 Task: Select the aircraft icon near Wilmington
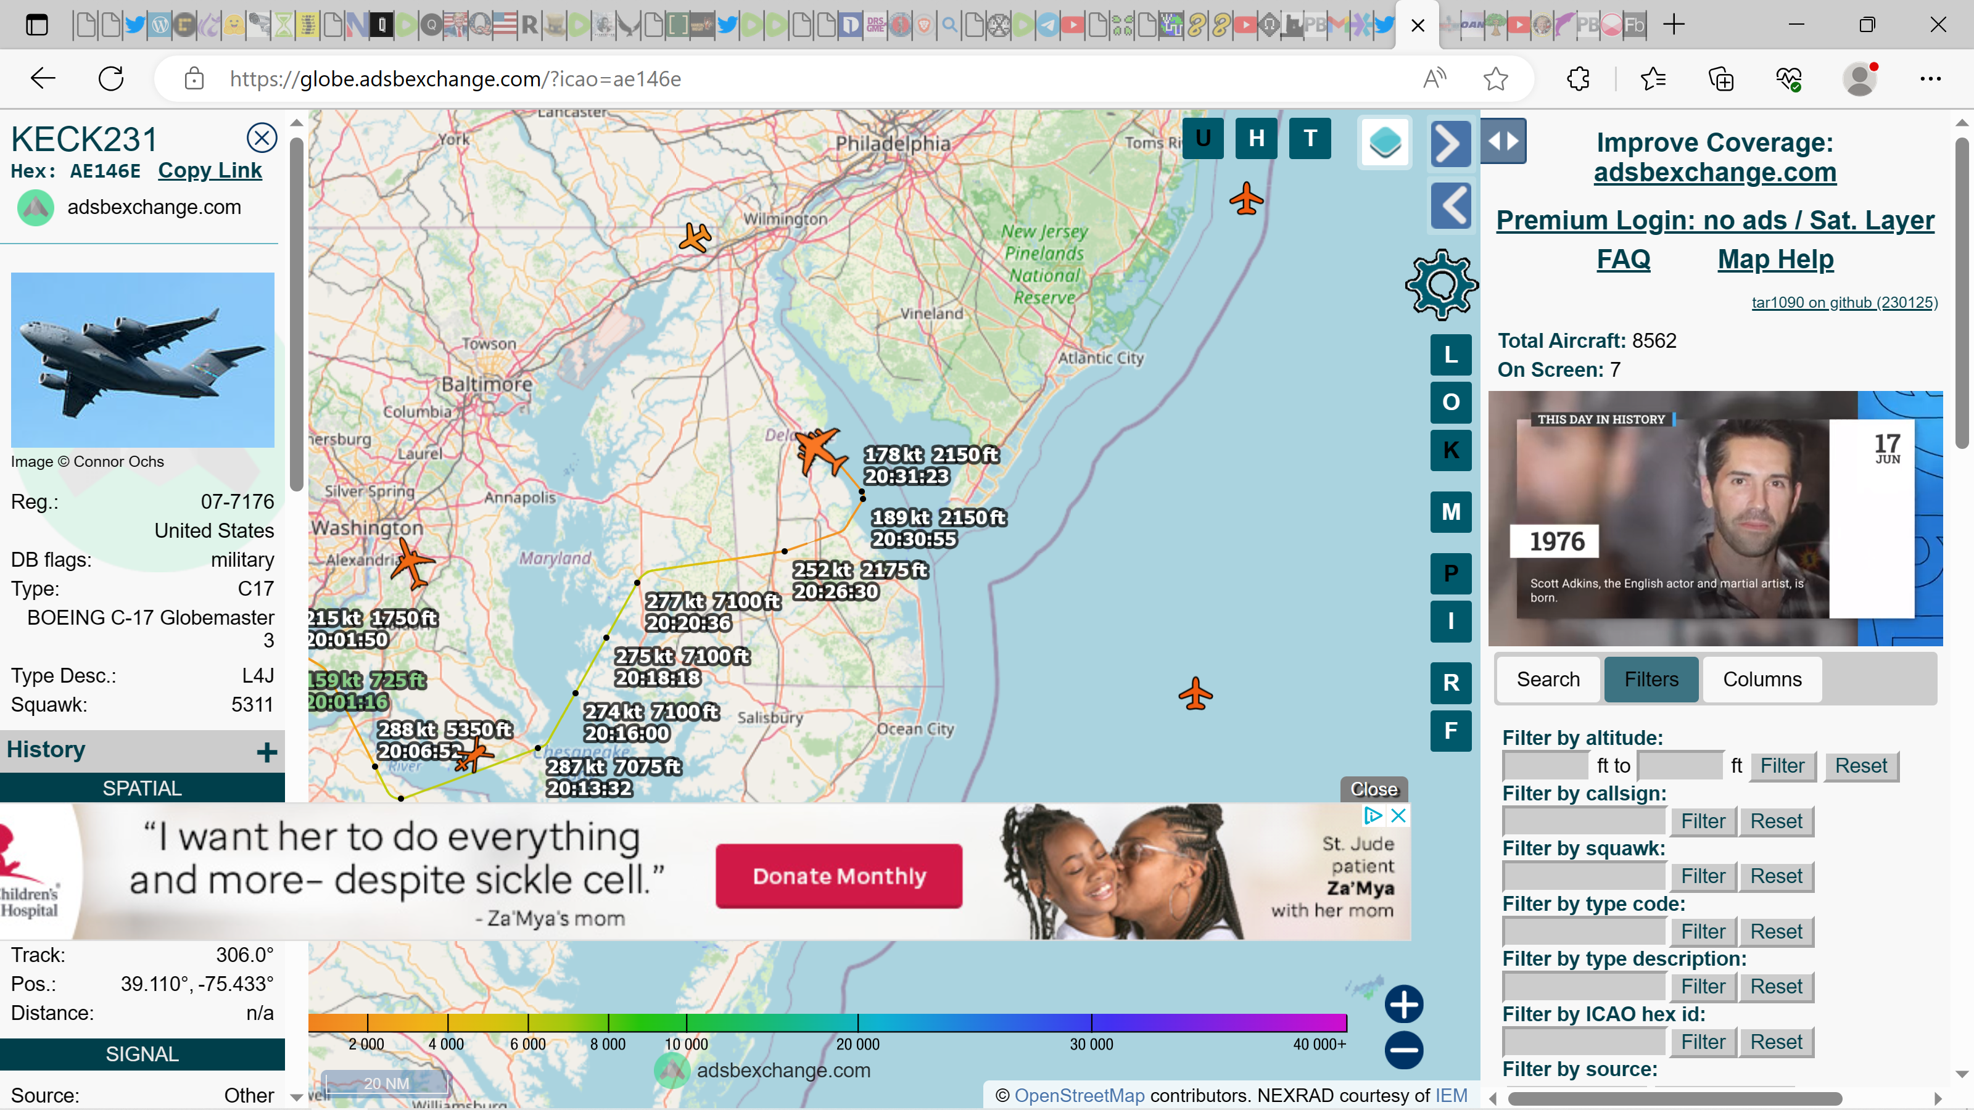click(x=695, y=237)
